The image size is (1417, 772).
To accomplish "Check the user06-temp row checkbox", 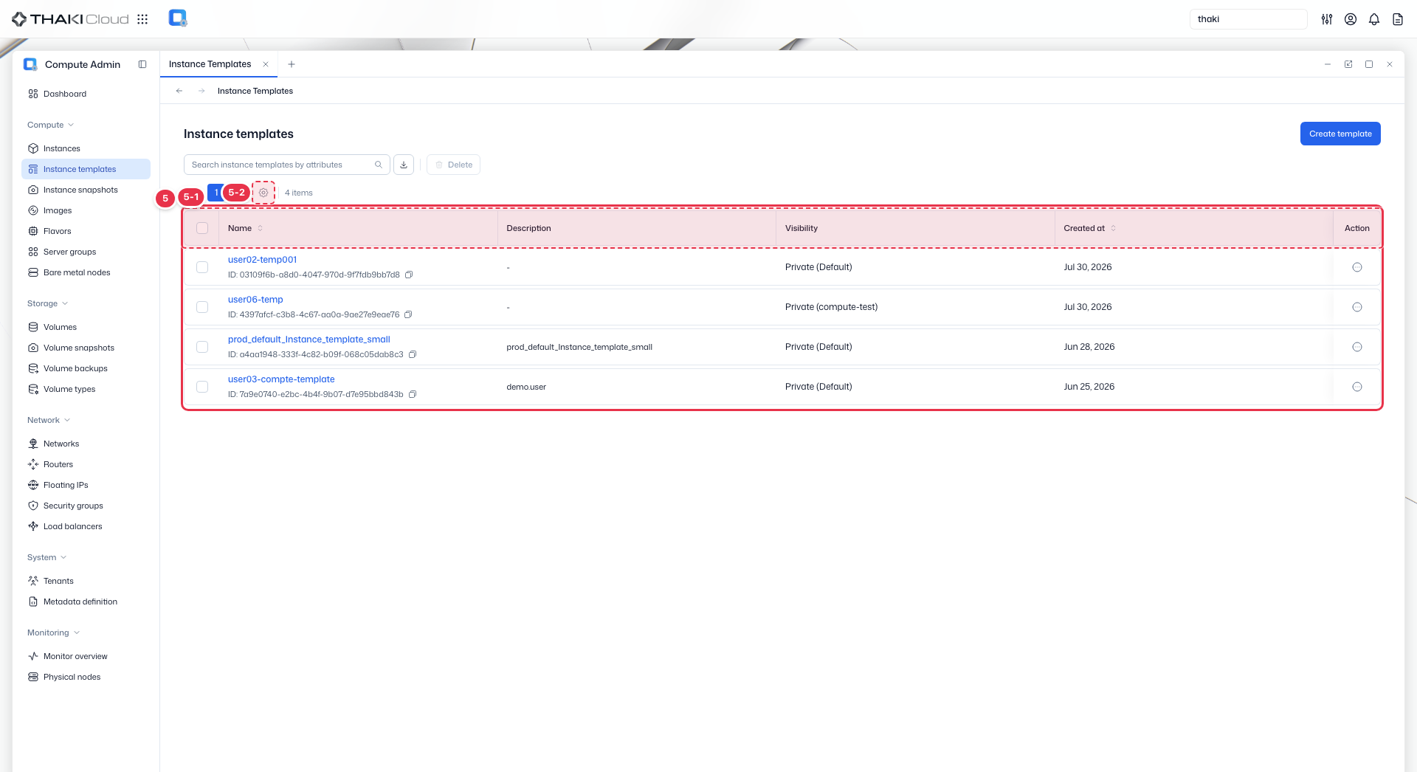I will click(202, 307).
